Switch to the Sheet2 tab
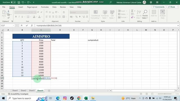This screenshot has height=101, width=180. (x=23, y=90)
